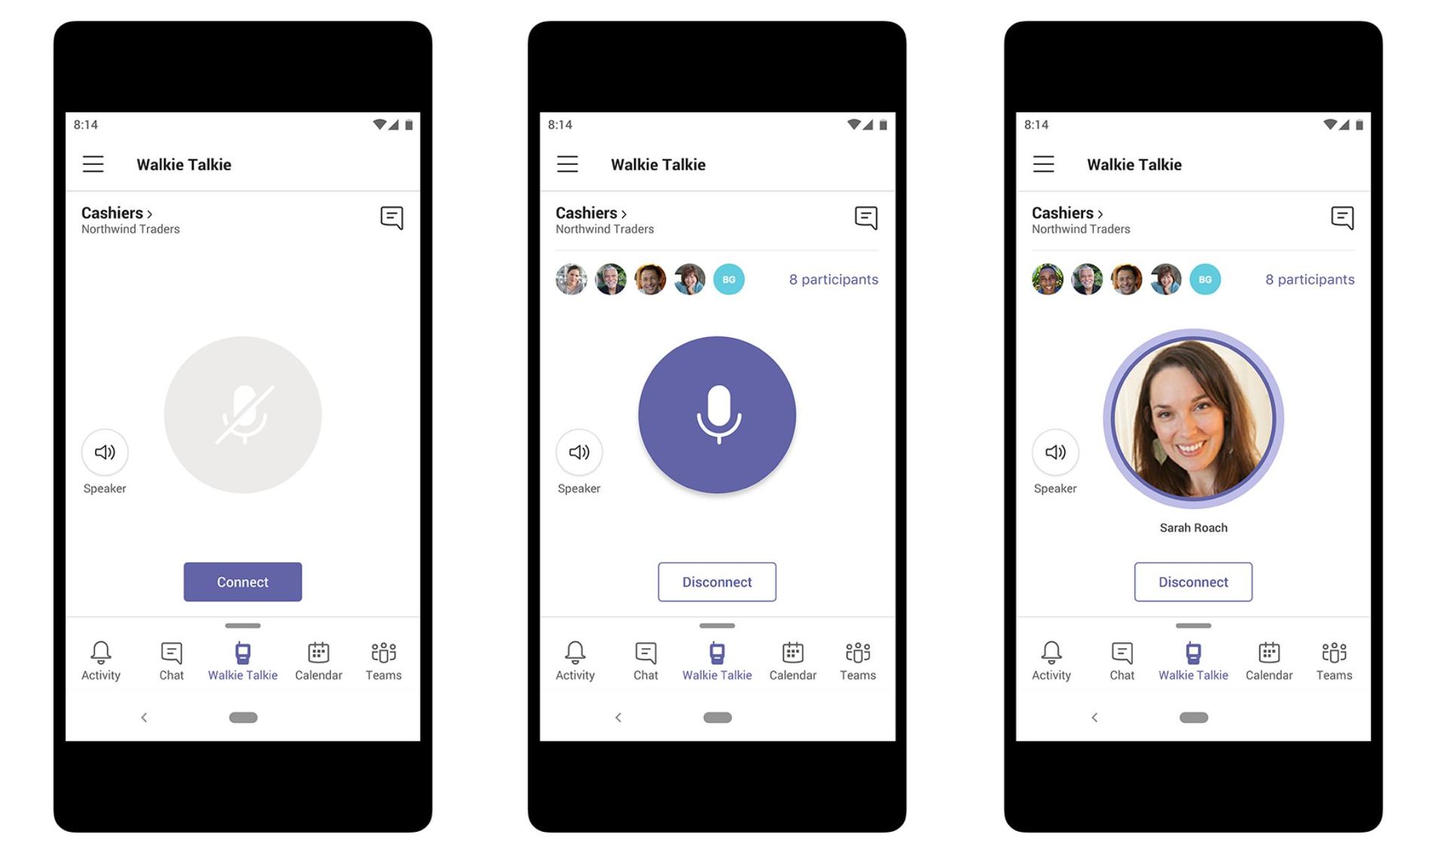Click Connect to join the channel
Screen dimensions: 1447x859
241,581
